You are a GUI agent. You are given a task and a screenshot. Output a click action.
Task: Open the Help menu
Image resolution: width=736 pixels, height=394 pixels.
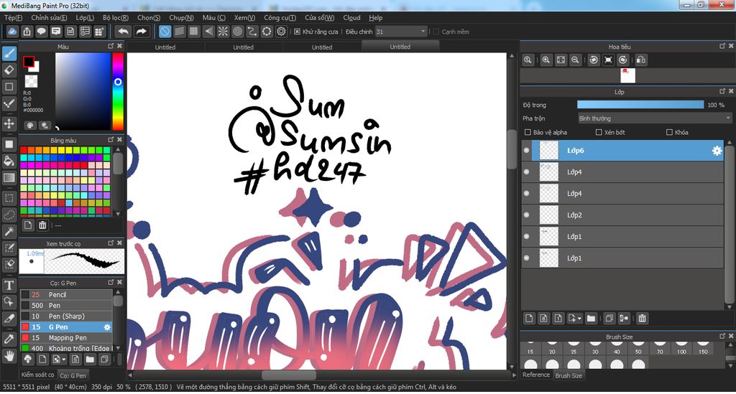tap(375, 18)
